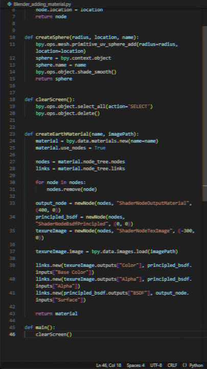Image resolution: width=207 pixels, height=369 pixels.
Task: Click the wrapped 'location=location)' text
Action: coord(61,51)
